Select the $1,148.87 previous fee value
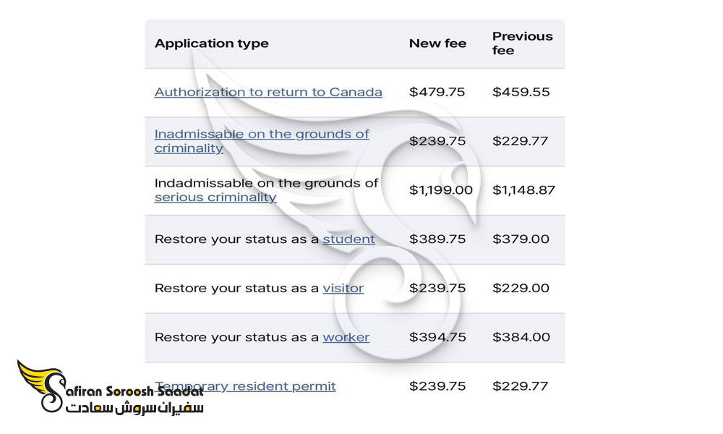723x434 pixels. coord(523,190)
